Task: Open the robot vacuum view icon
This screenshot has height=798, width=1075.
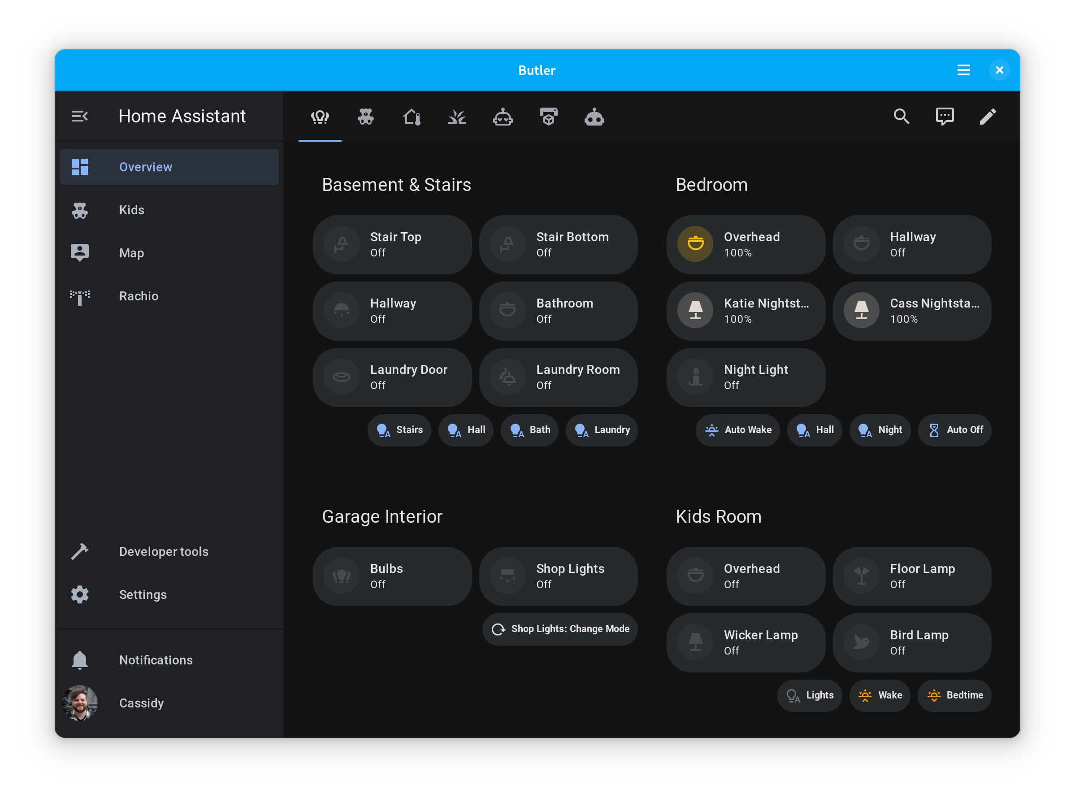Action: click(x=503, y=117)
